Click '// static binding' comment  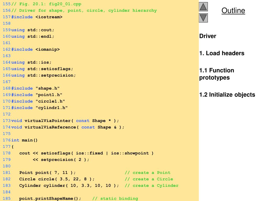click(115, 198)
